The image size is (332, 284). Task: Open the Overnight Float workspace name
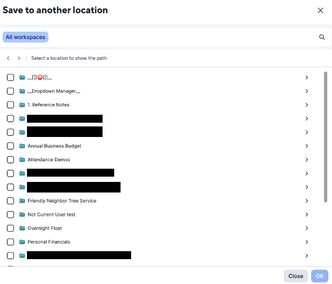[x=45, y=228]
